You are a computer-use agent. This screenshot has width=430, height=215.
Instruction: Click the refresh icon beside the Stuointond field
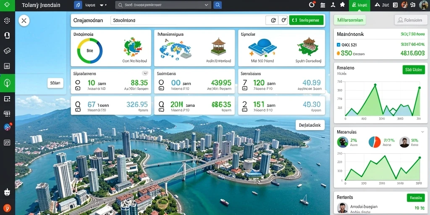point(273,20)
